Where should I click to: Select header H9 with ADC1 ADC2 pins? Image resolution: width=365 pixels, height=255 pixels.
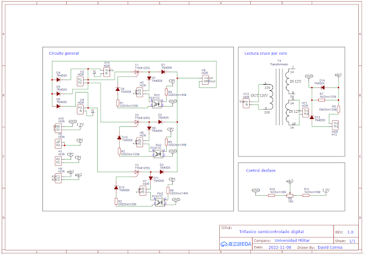click(x=58, y=178)
